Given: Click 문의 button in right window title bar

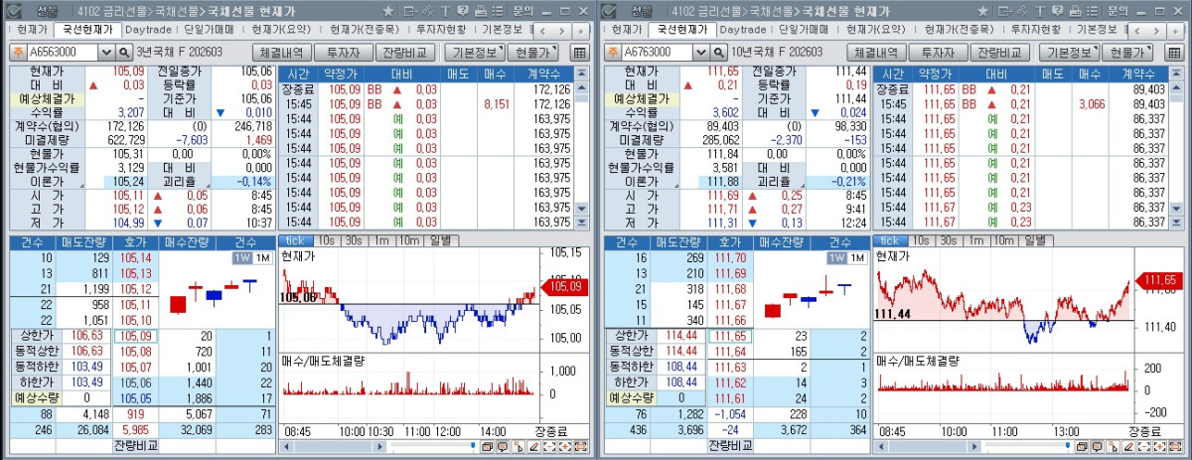Looking at the screenshot, I should tap(1119, 11).
